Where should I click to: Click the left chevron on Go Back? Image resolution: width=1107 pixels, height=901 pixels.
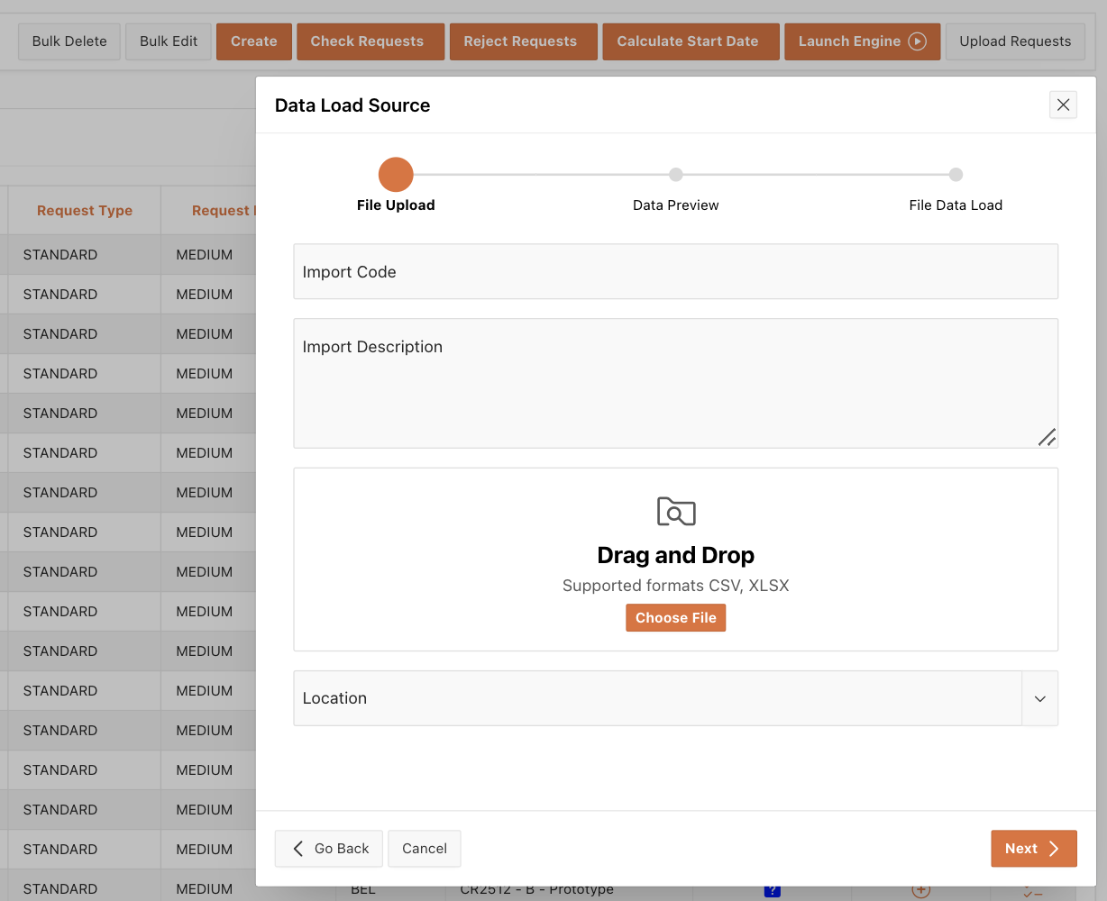[x=298, y=849]
